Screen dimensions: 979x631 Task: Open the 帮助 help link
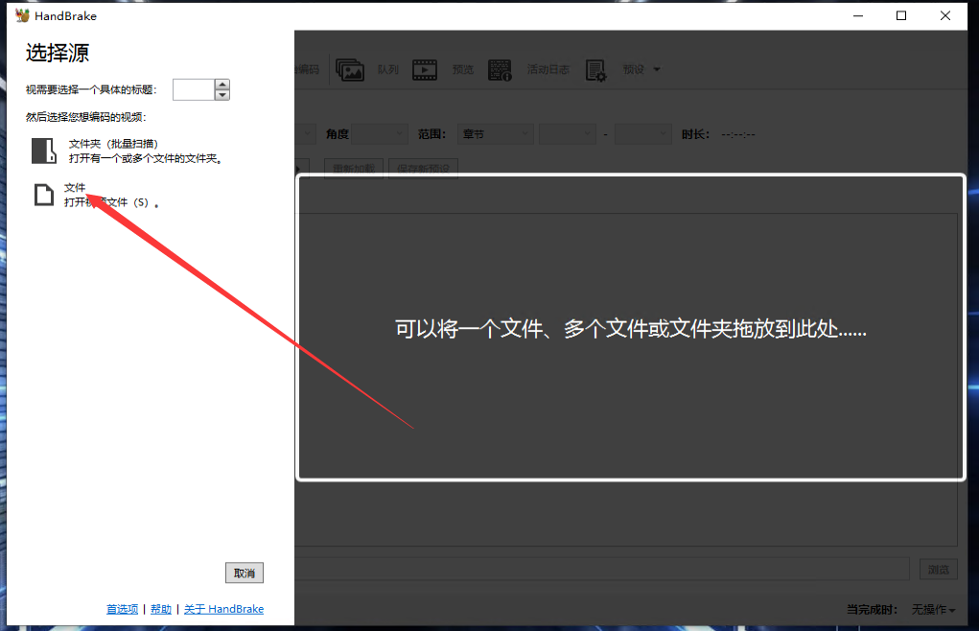point(161,609)
